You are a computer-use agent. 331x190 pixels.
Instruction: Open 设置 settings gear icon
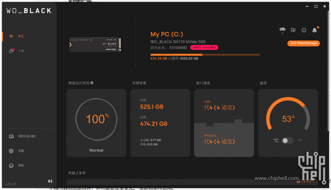pyautogui.click(x=11, y=151)
